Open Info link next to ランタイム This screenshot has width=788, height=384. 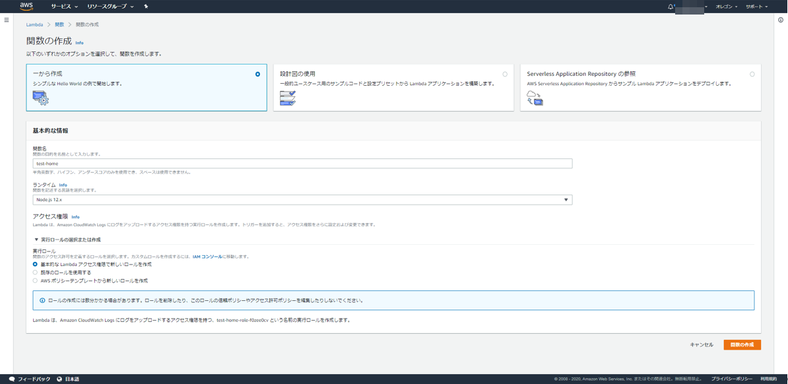pyautogui.click(x=63, y=185)
